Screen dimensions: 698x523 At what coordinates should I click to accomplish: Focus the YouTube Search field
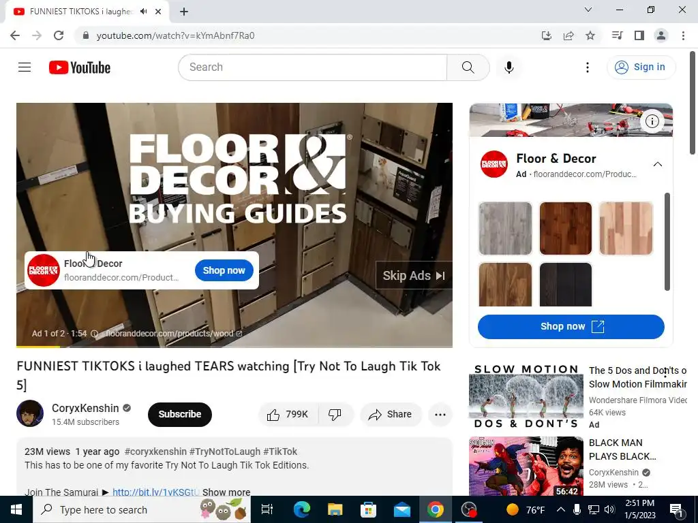[313, 67]
